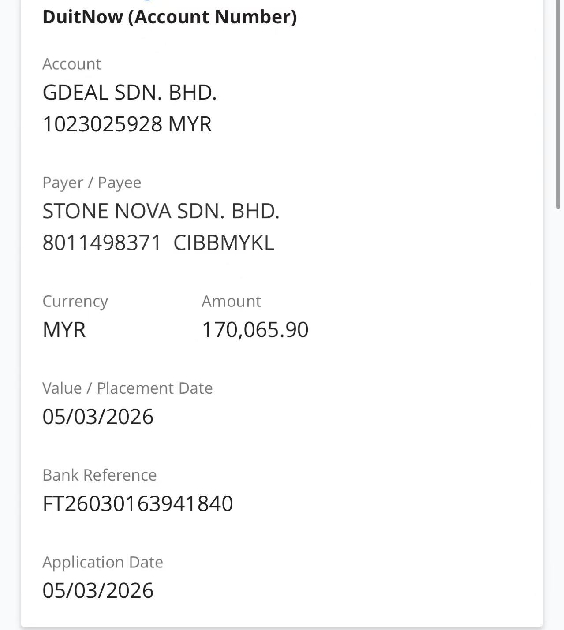Click the Bank Reference label
The width and height of the screenshot is (564, 630).
[x=99, y=475]
